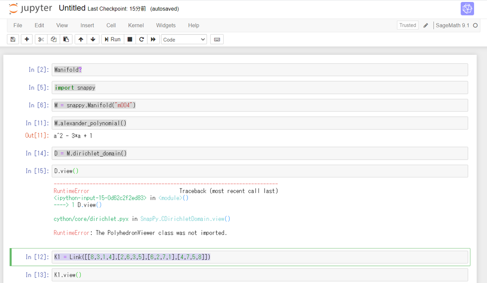Click the In [12] prompt label
Viewport: 487px width, 283px height.
point(37,257)
